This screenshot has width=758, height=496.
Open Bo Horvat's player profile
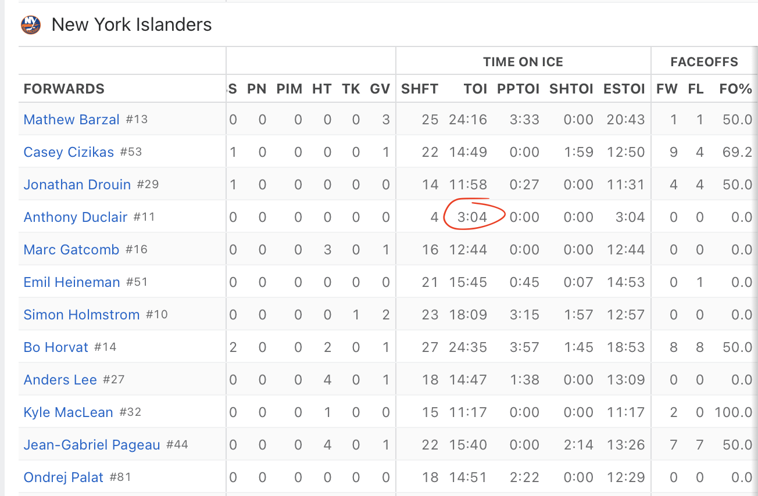click(56, 347)
